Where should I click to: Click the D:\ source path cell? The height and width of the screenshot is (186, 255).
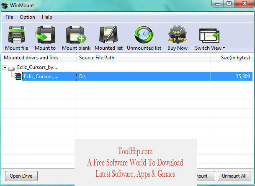[x=144, y=76]
